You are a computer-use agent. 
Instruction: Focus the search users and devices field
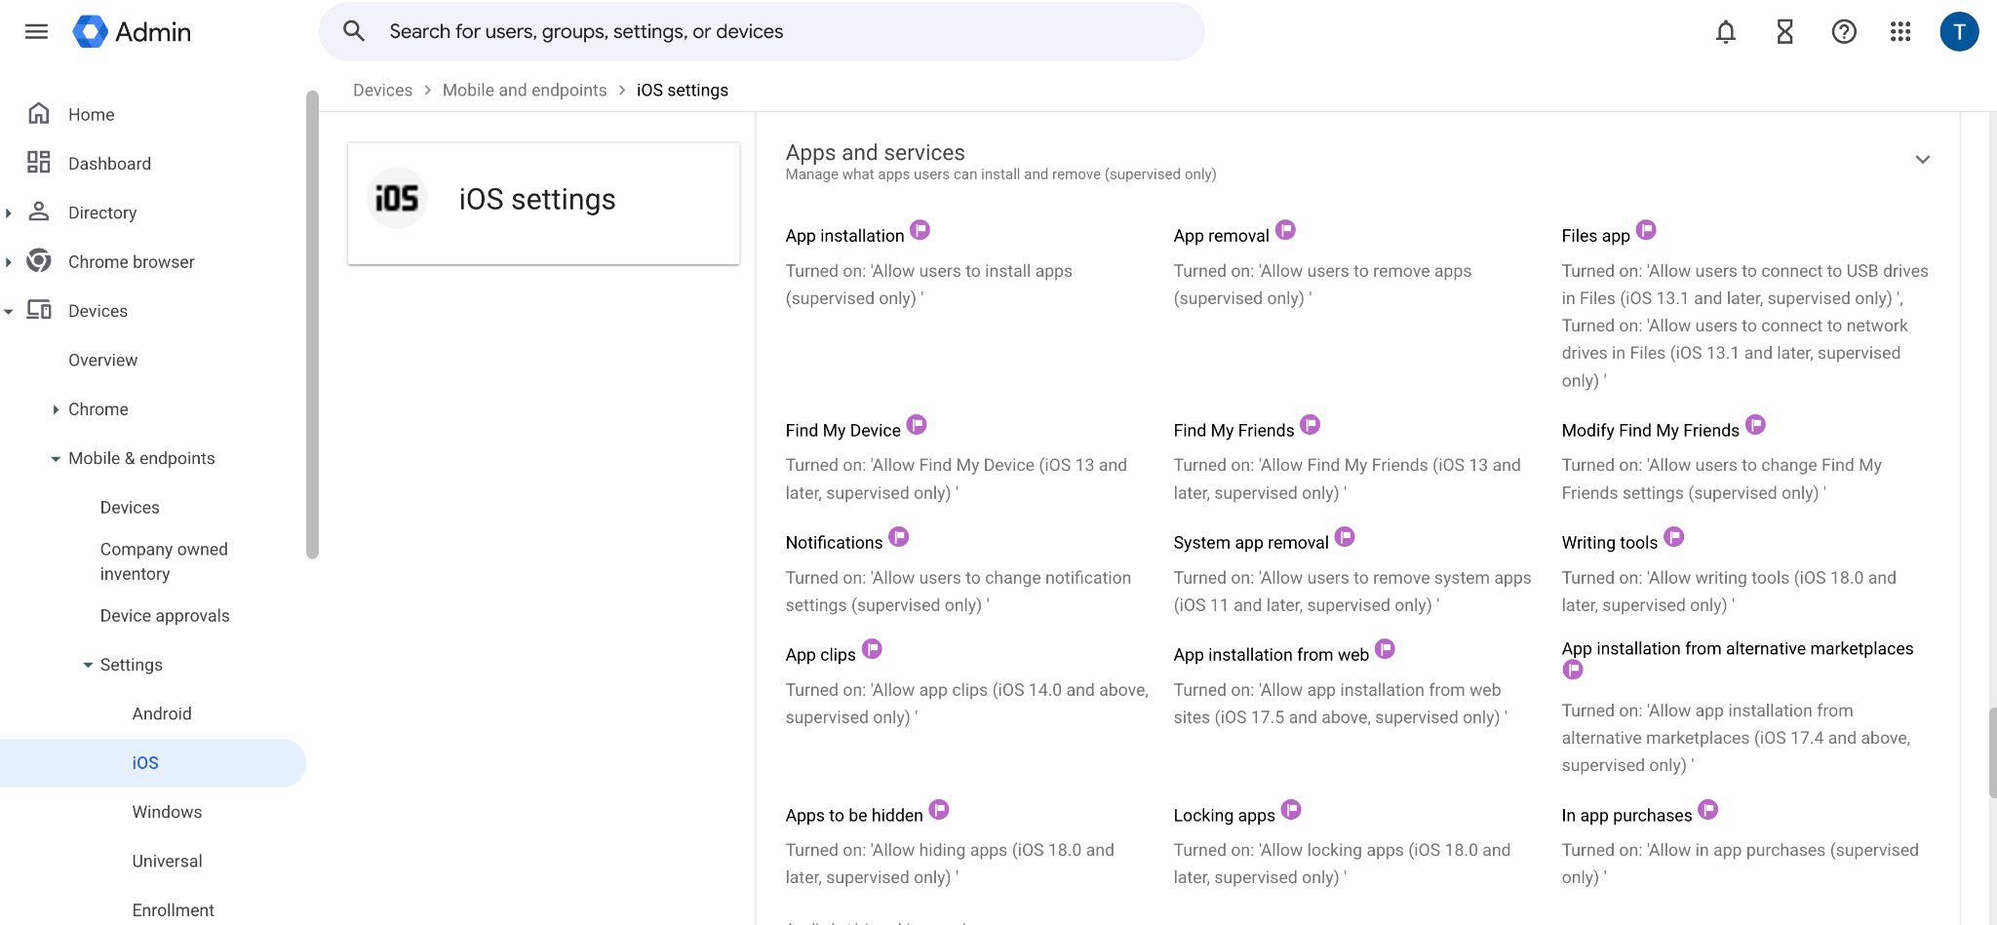tap(762, 31)
